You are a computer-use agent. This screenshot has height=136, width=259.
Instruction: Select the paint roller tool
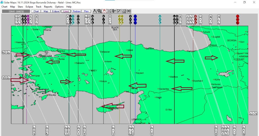point(114,11)
